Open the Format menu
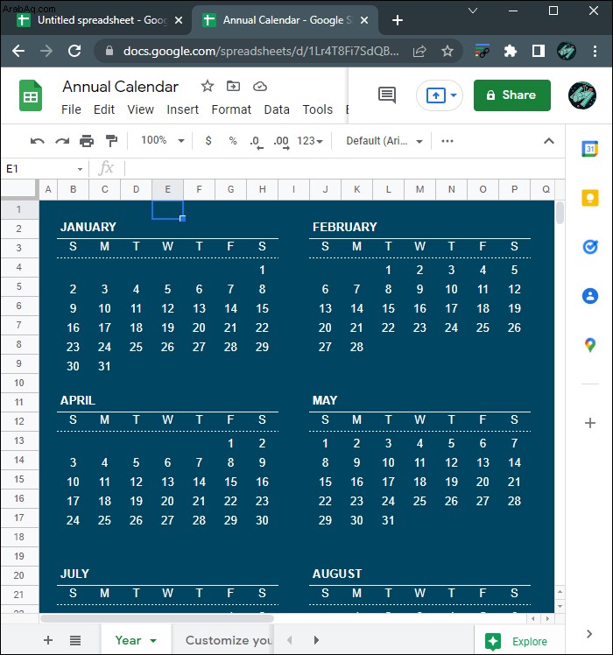The height and width of the screenshot is (655, 613). [x=231, y=109]
